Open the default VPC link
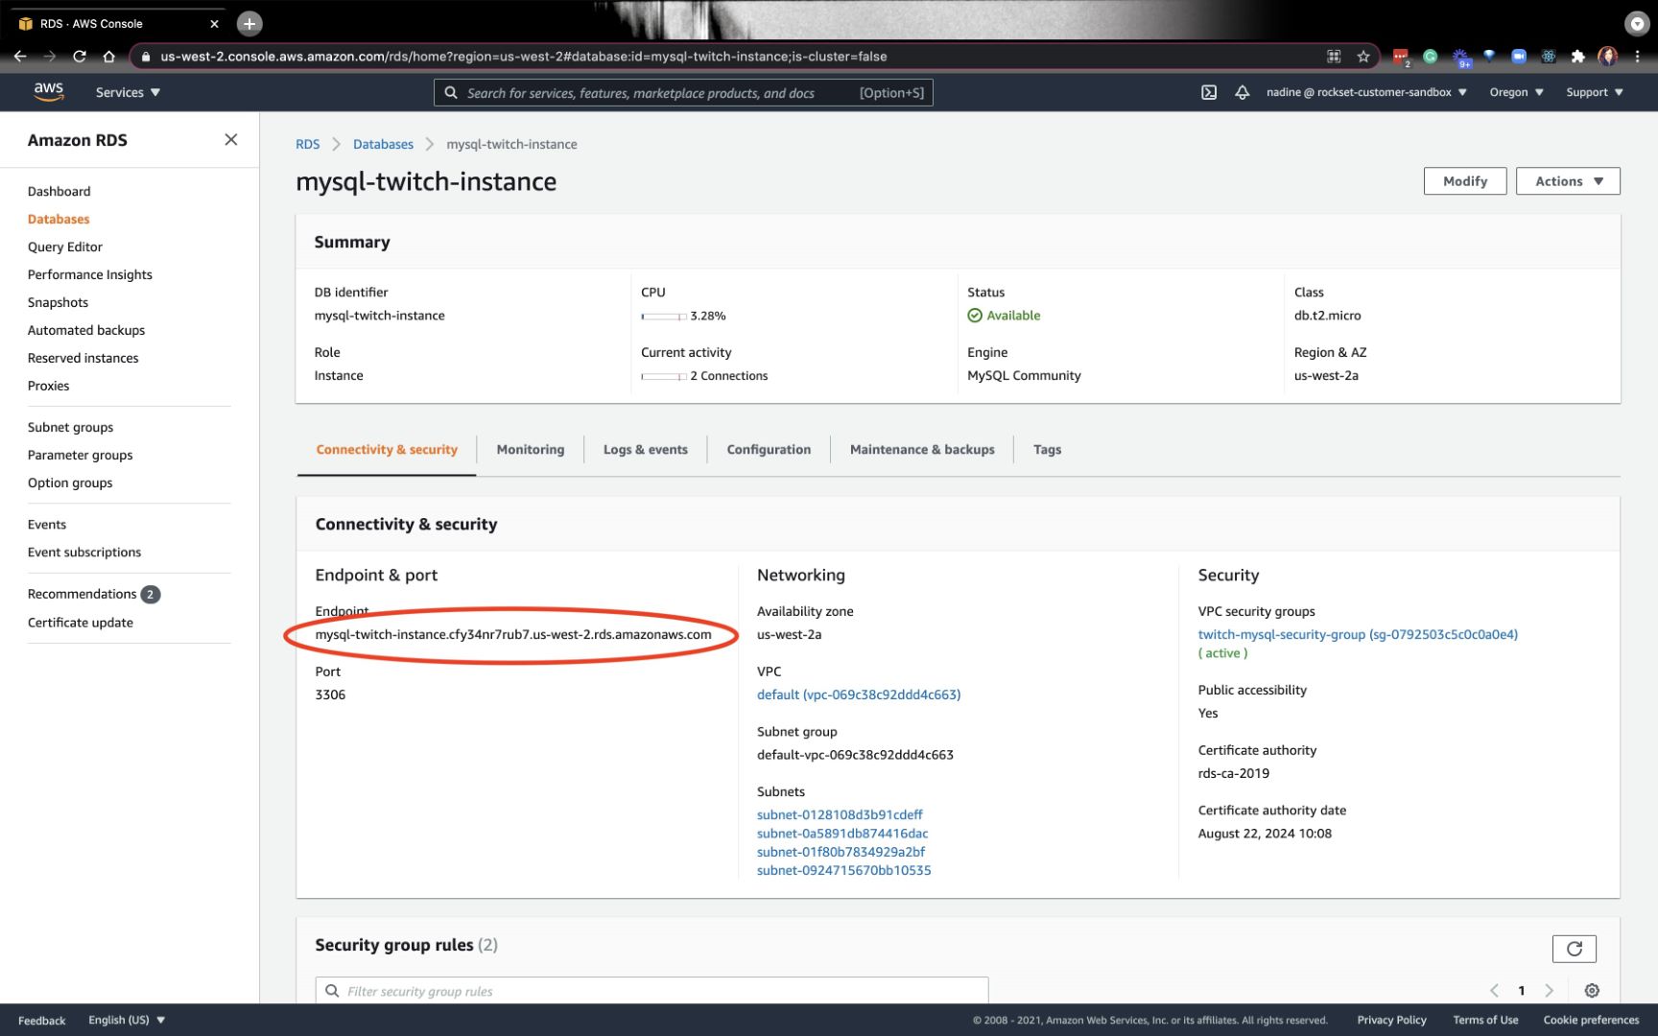The image size is (1658, 1036). 859,695
